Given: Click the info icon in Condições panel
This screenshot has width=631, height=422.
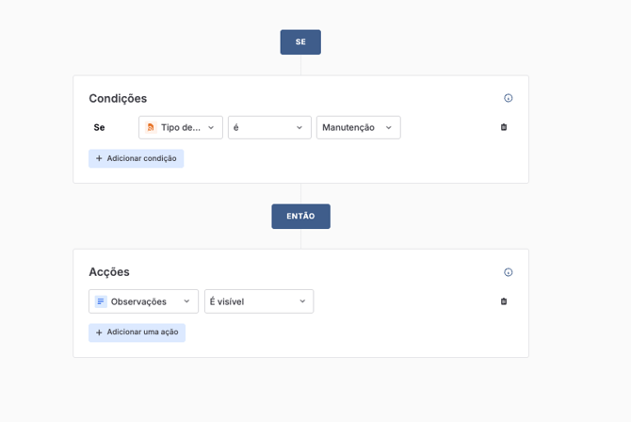Looking at the screenshot, I should [509, 98].
